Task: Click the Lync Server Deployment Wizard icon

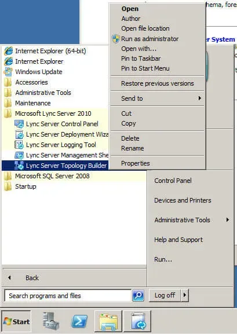Action: click(x=19, y=134)
